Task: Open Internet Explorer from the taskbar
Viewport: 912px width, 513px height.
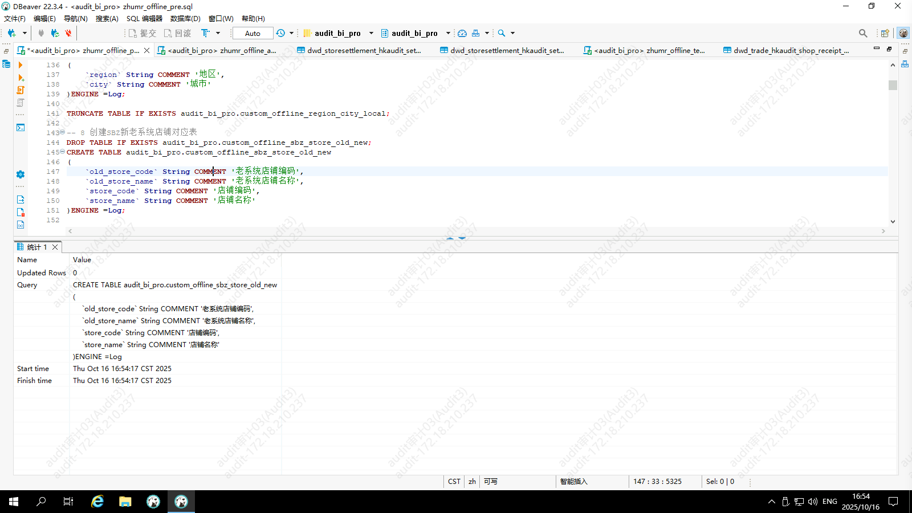Action: coord(97,502)
